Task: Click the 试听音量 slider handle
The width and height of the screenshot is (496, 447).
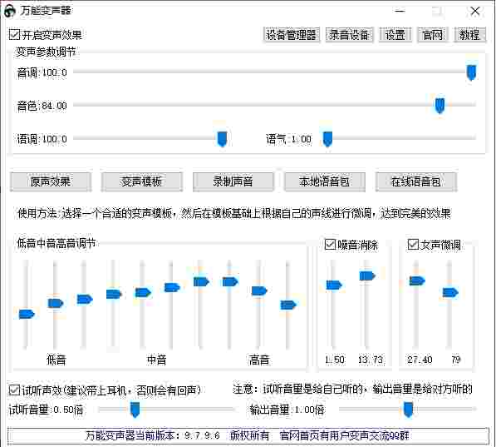Action: coord(135,410)
